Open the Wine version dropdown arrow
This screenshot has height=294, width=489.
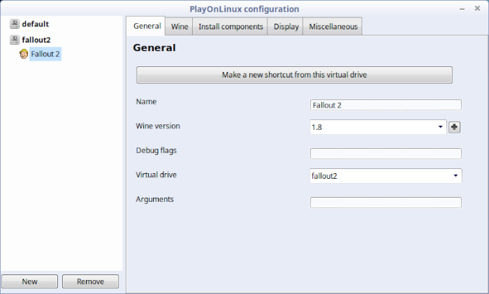[440, 127]
